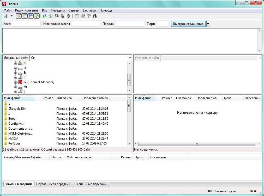Open the Передача menu
The width and height of the screenshot is (264, 196).
pyautogui.click(x=58, y=10)
